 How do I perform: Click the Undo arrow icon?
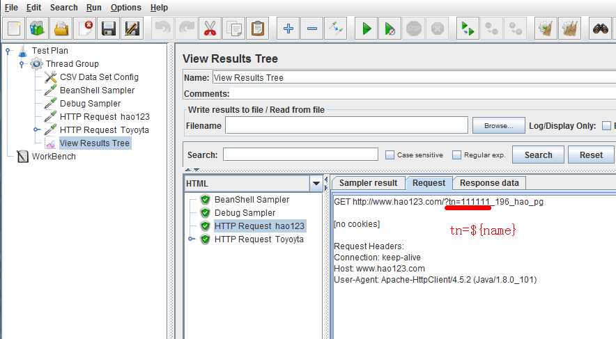[x=162, y=29]
